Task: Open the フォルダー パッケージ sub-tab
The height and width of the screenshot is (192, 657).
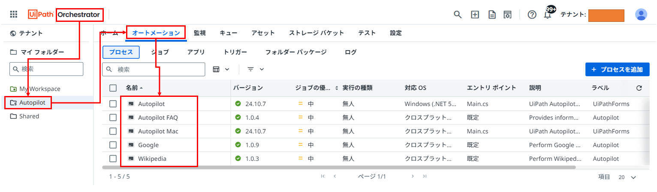Action: 296,52
